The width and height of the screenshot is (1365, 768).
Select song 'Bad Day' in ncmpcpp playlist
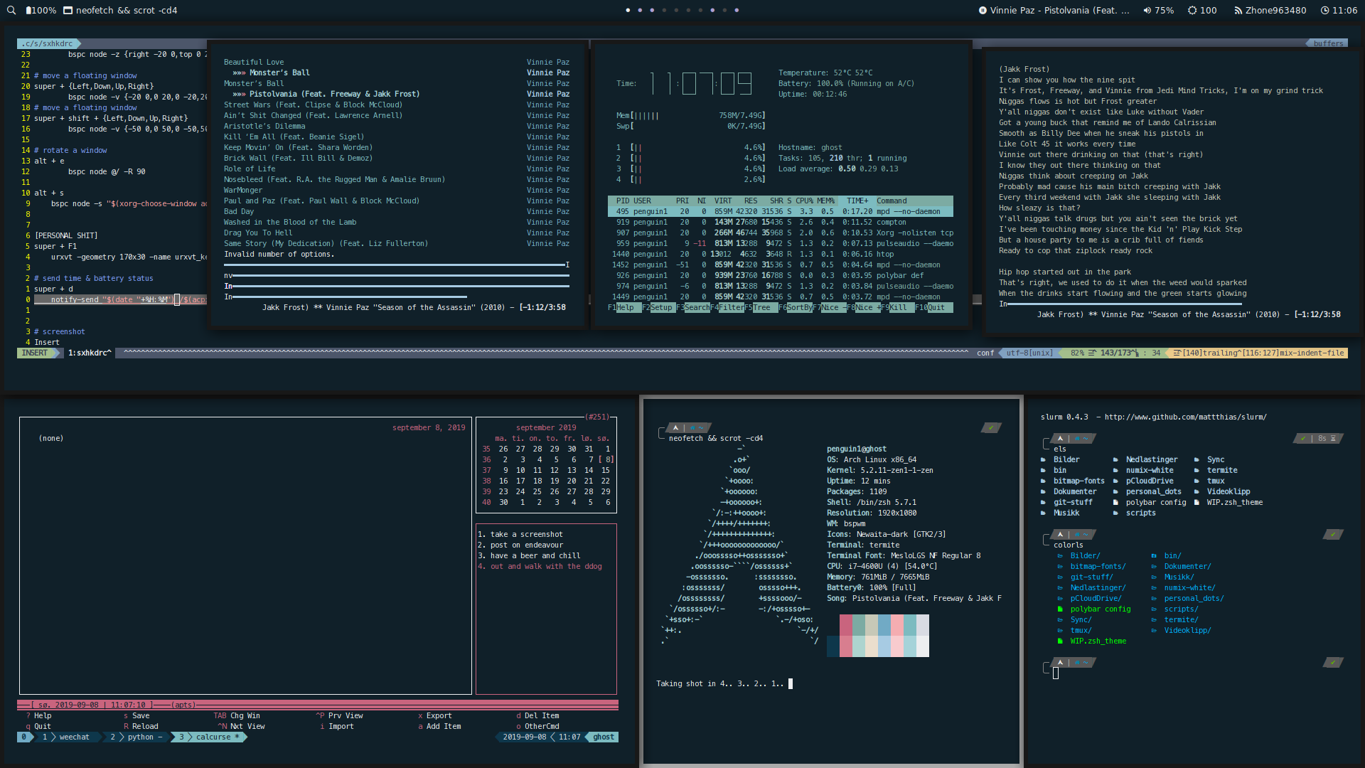click(397, 212)
